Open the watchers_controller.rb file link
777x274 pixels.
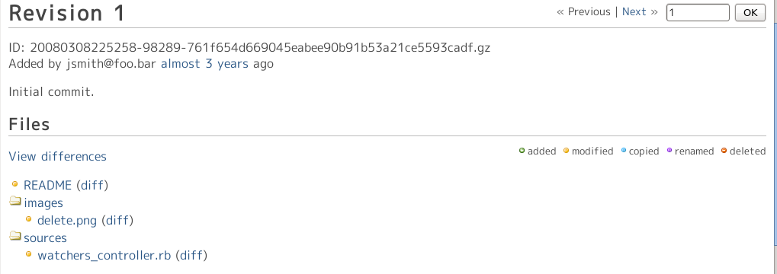pos(104,255)
